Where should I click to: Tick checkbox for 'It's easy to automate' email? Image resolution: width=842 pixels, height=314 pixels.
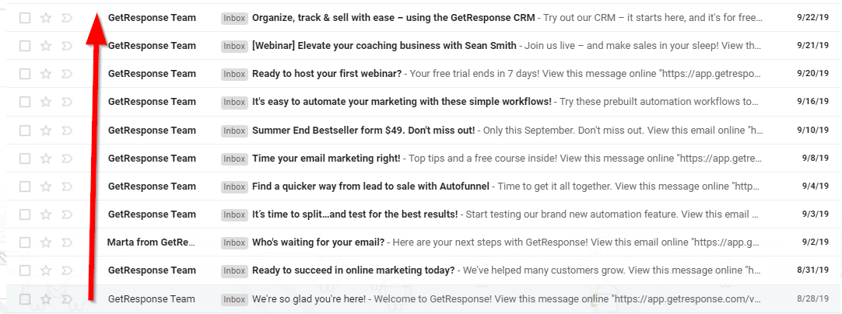[x=25, y=102]
